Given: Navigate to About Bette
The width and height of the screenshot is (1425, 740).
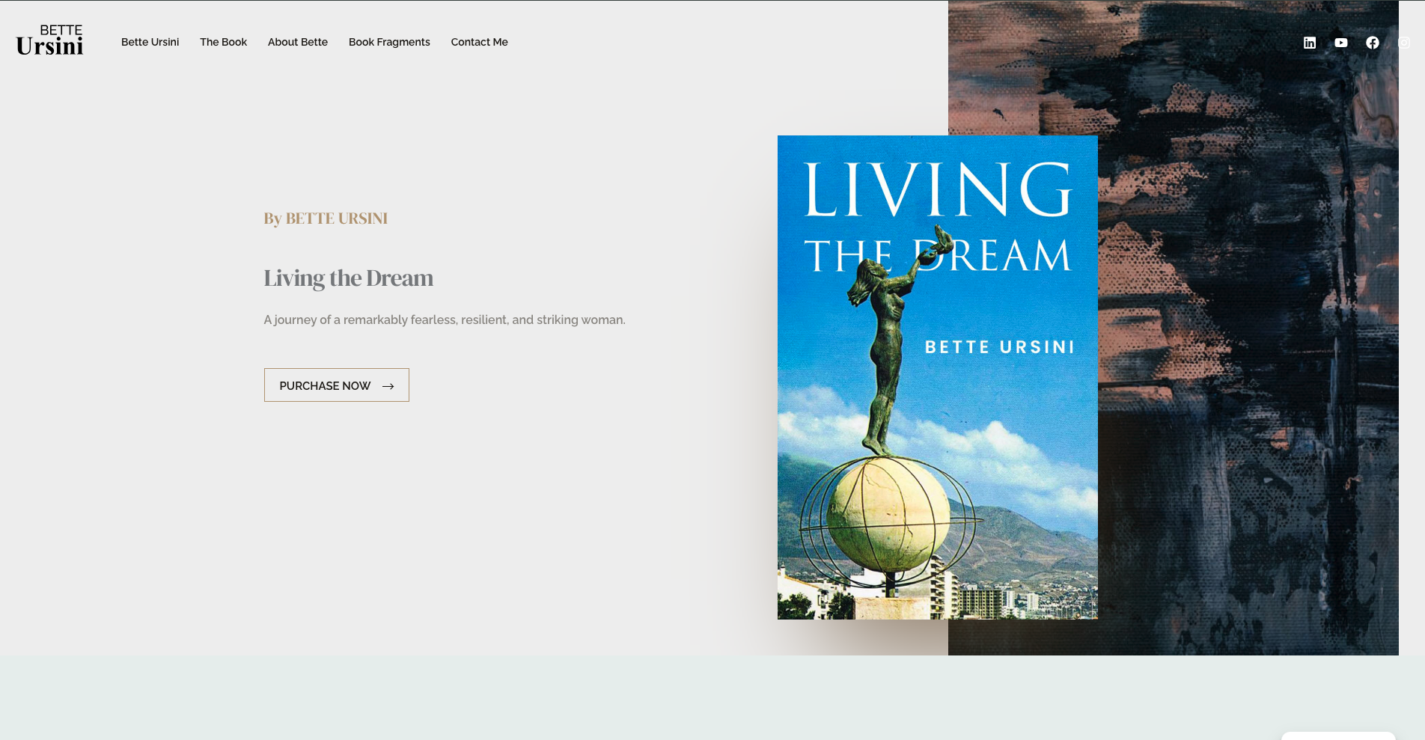Looking at the screenshot, I should coord(297,42).
